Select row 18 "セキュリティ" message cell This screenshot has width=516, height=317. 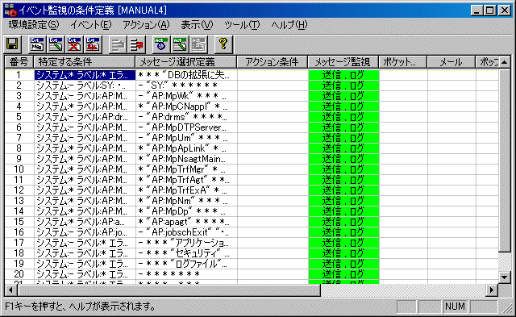tap(186, 253)
